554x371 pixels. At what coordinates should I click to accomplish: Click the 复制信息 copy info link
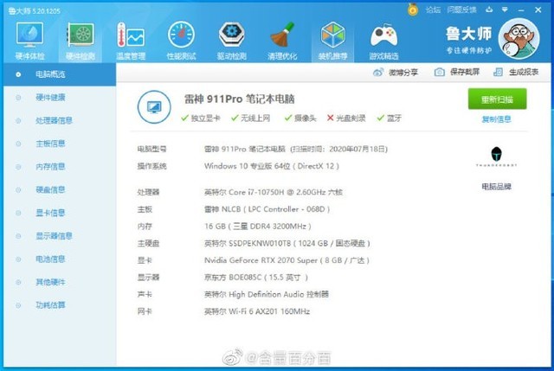[496, 119]
